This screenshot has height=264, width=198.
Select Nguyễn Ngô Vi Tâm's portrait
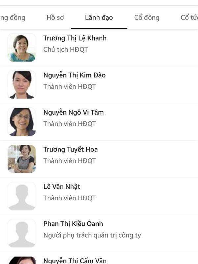(x=22, y=122)
